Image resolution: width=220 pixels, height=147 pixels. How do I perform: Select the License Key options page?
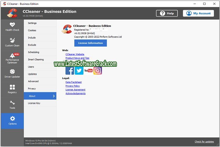point(40,103)
